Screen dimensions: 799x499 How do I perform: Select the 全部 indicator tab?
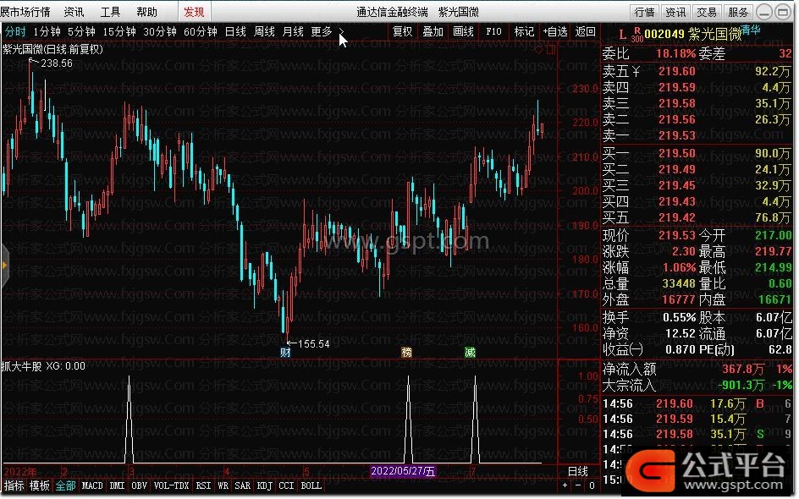pos(66,485)
